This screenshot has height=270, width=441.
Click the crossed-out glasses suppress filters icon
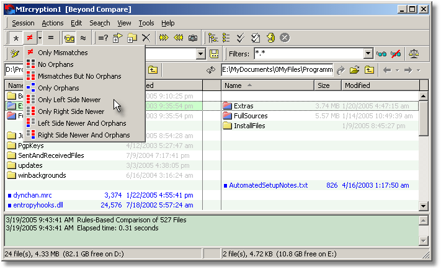[396, 54]
